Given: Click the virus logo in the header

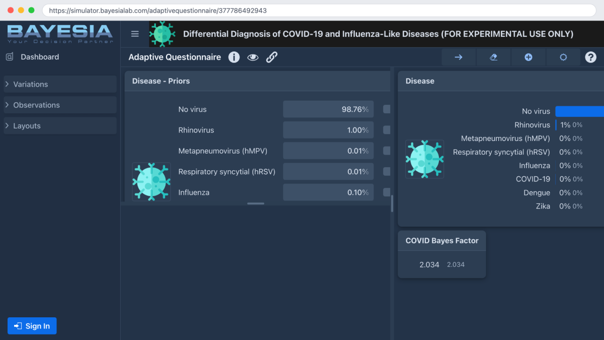Looking at the screenshot, I should click(162, 34).
